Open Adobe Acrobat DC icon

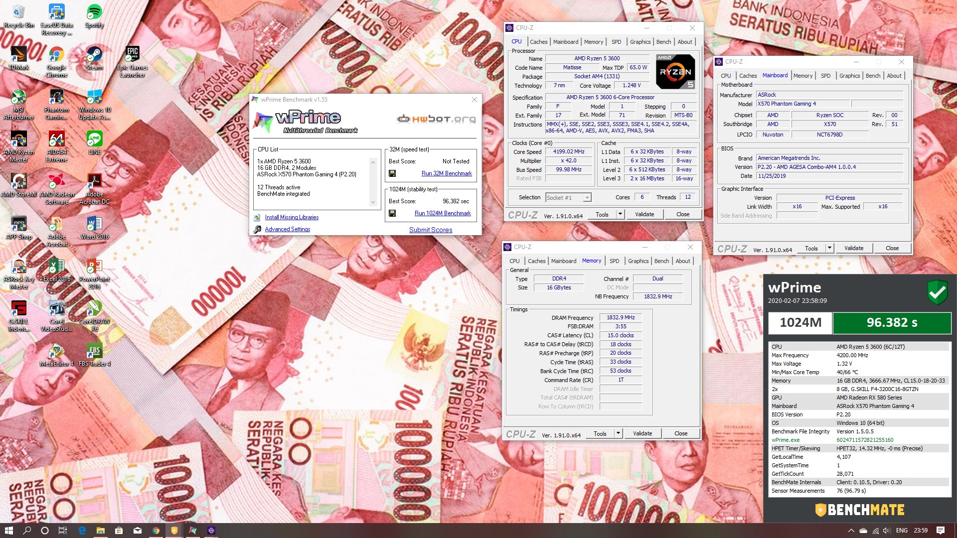click(94, 189)
